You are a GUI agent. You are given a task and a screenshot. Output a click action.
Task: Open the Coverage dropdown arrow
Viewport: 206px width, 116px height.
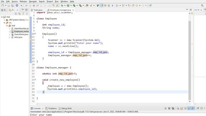[77, 5]
